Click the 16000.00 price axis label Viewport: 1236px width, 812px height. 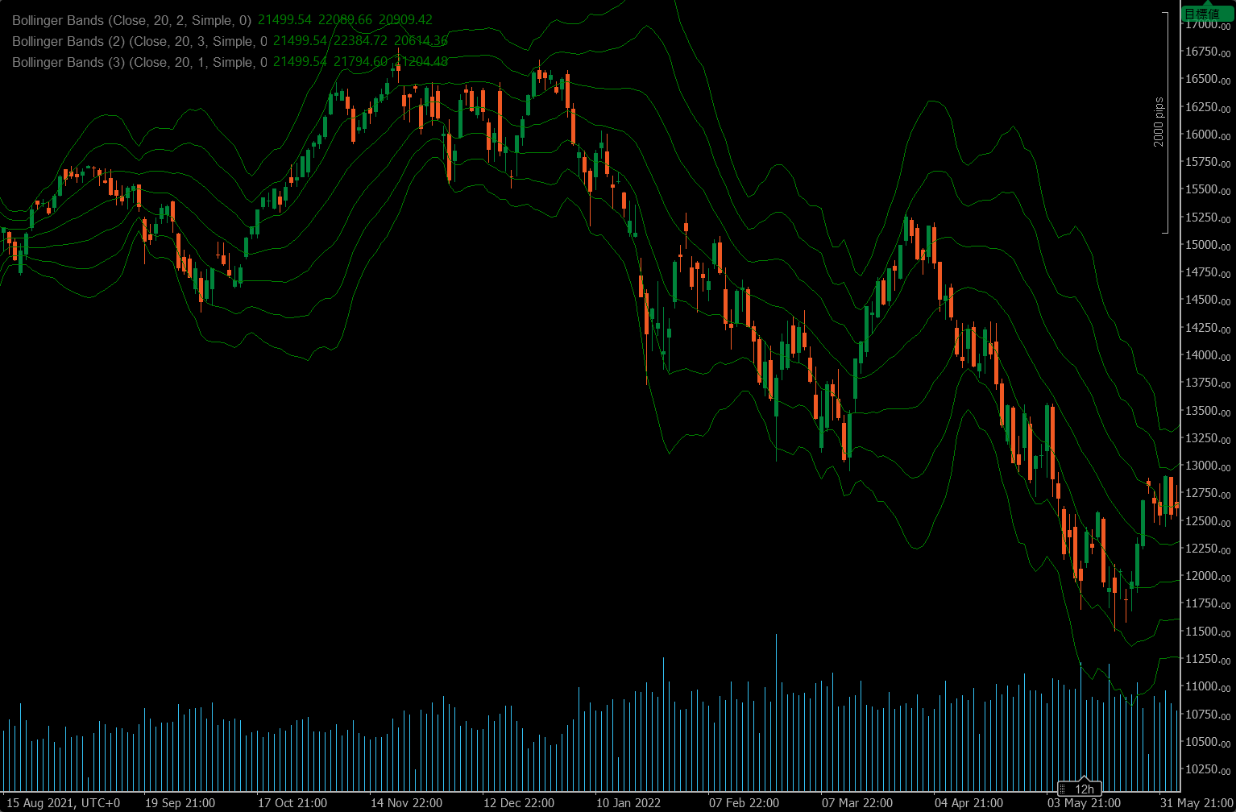1207,135
